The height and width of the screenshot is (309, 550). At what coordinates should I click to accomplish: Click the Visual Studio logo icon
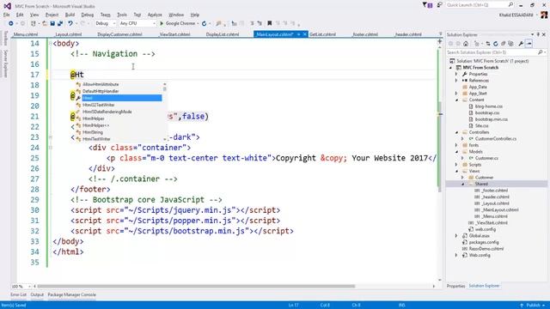coord(7,6)
